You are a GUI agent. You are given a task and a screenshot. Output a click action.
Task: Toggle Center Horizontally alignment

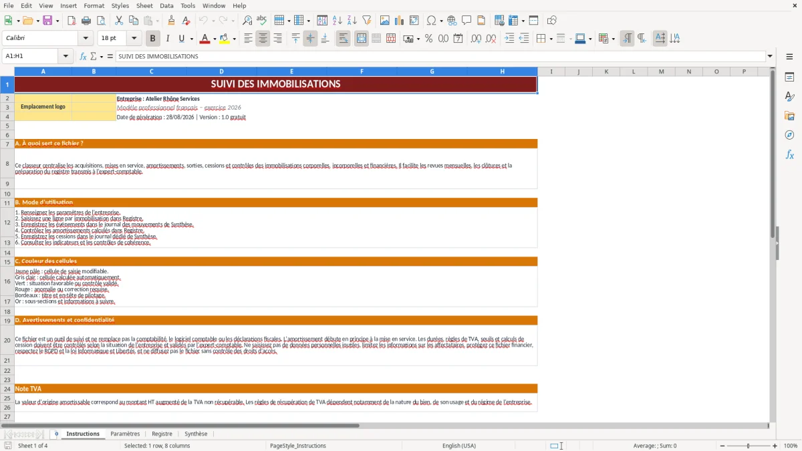point(263,39)
